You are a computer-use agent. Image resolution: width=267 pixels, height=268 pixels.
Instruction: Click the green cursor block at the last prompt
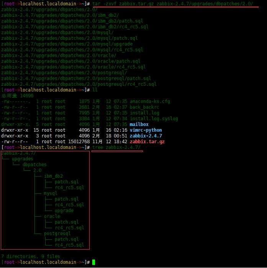pyautogui.click(x=93, y=262)
